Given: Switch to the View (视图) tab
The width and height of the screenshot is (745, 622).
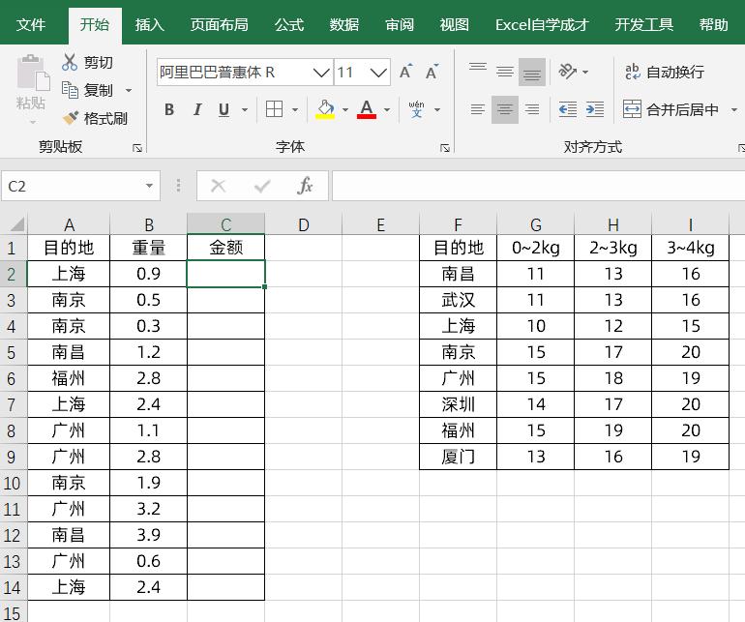Looking at the screenshot, I should pyautogui.click(x=454, y=25).
